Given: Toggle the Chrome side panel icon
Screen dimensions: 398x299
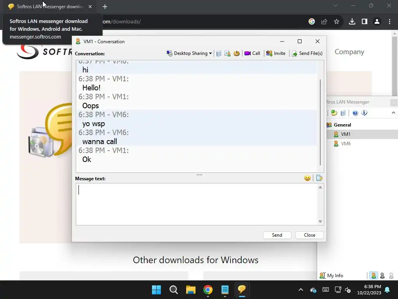Looking at the screenshot, I should click(x=365, y=22).
